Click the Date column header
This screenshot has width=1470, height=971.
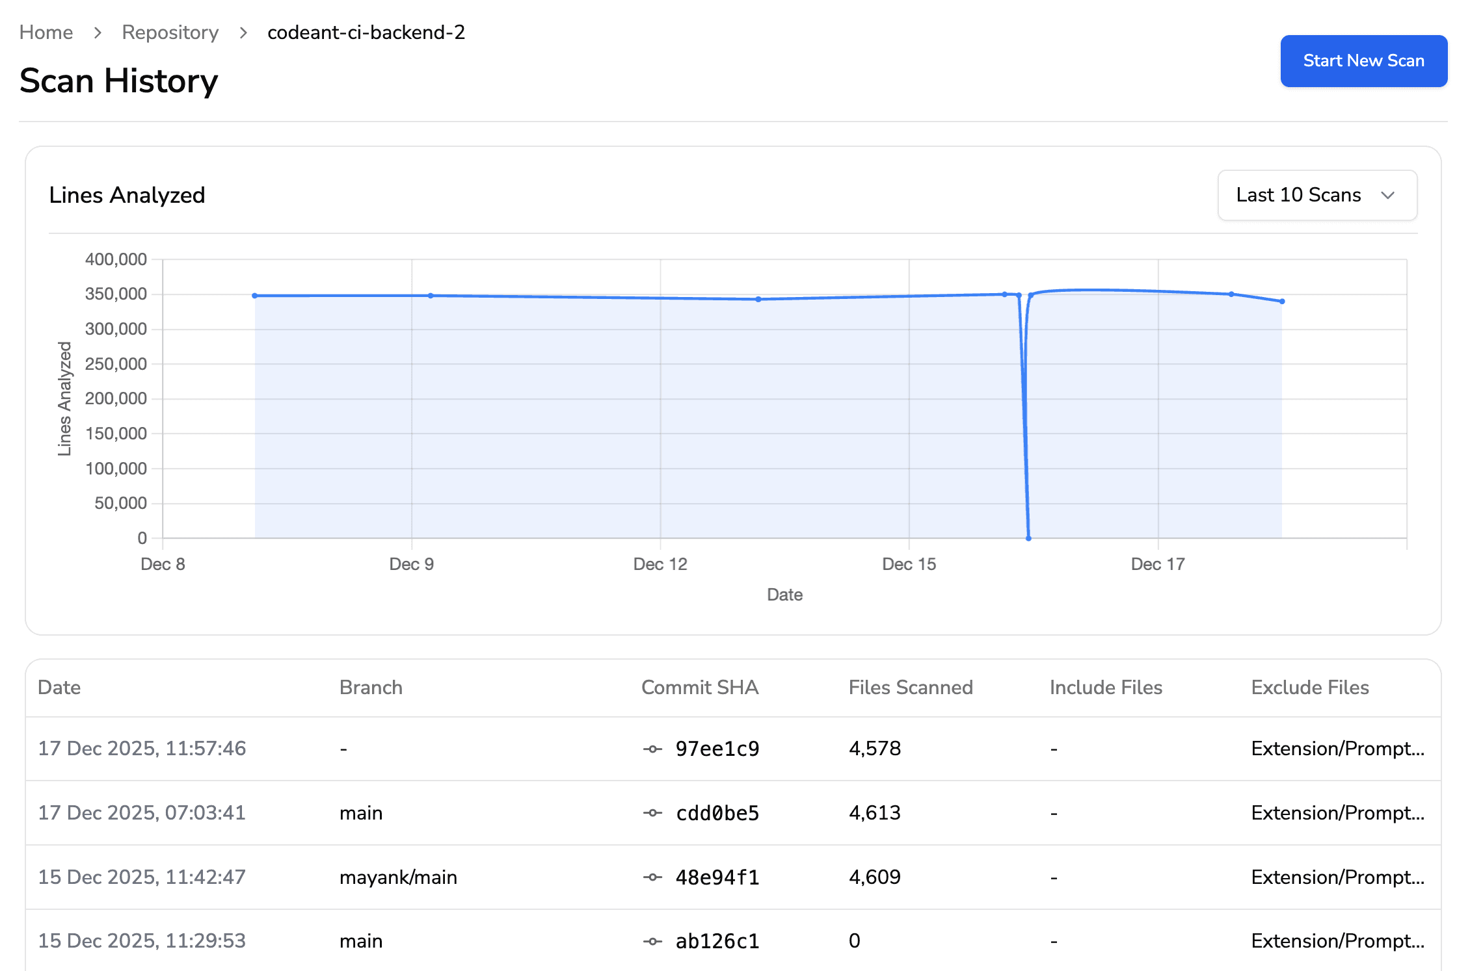click(x=59, y=688)
